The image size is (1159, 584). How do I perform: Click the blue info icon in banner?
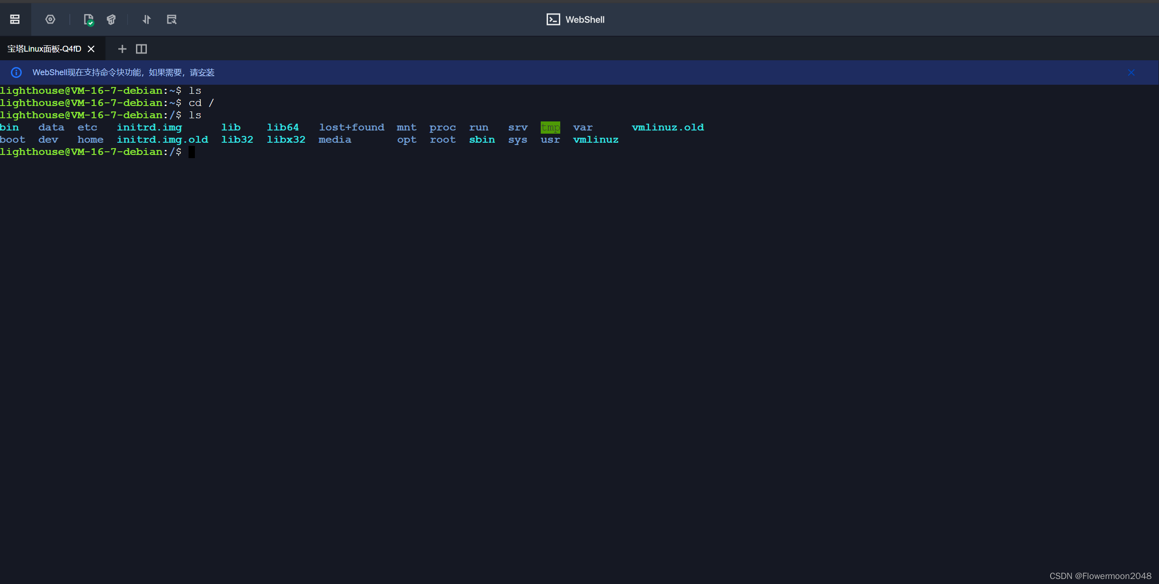coord(16,72)
